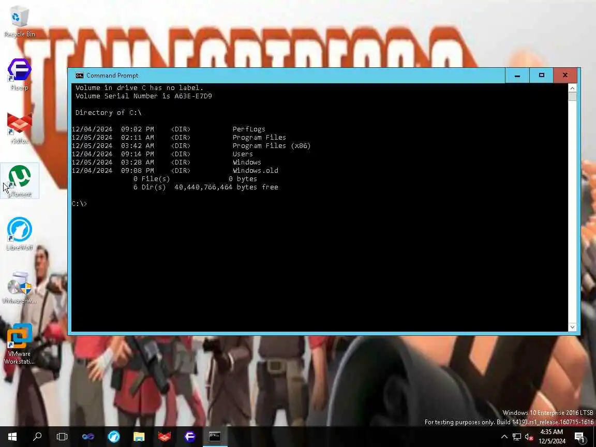Launch LibreWolf from the taskbar
The image size is (596, 447).
113,437
